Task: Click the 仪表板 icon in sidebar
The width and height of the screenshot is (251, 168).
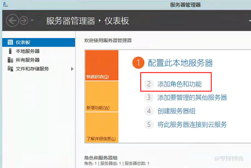Action: click(x=10, y=42)
